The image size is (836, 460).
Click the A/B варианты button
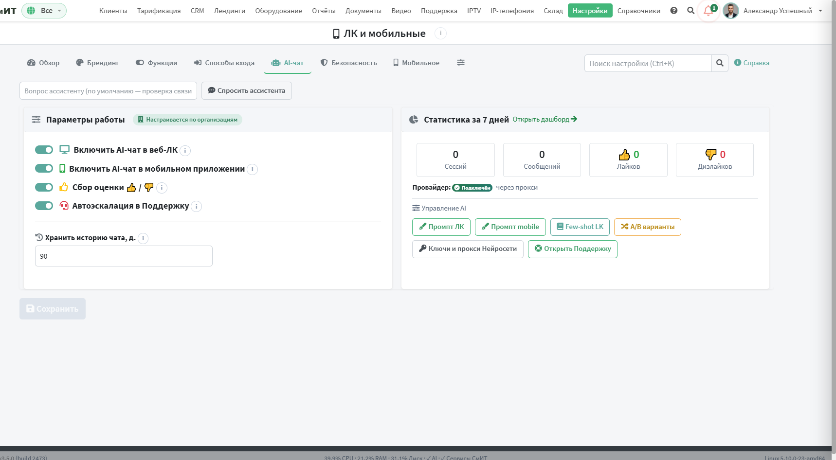tap(647, 227)
